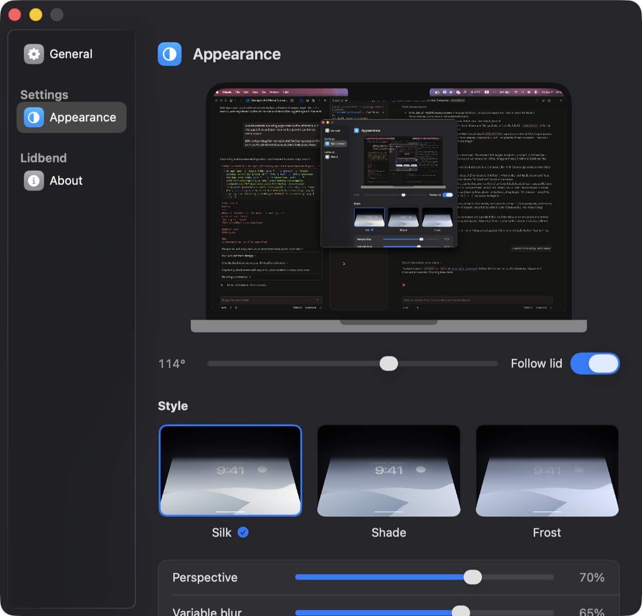
Task: Click the large Appearance header icon
Action: [x=170, y=54]
